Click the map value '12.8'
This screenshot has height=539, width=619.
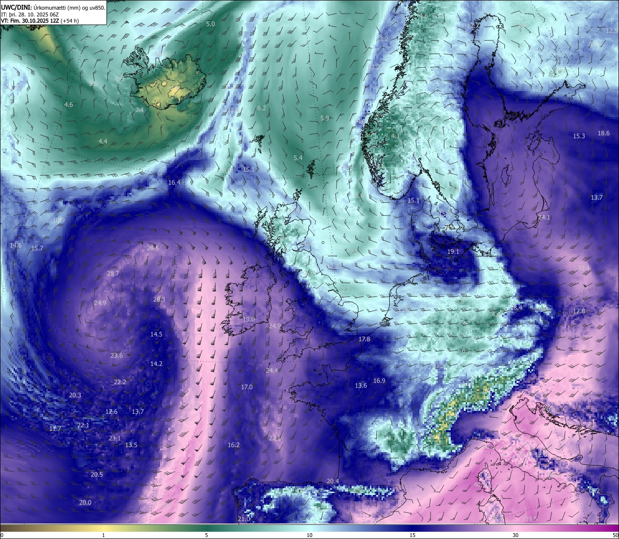click(x=579, y=311)
